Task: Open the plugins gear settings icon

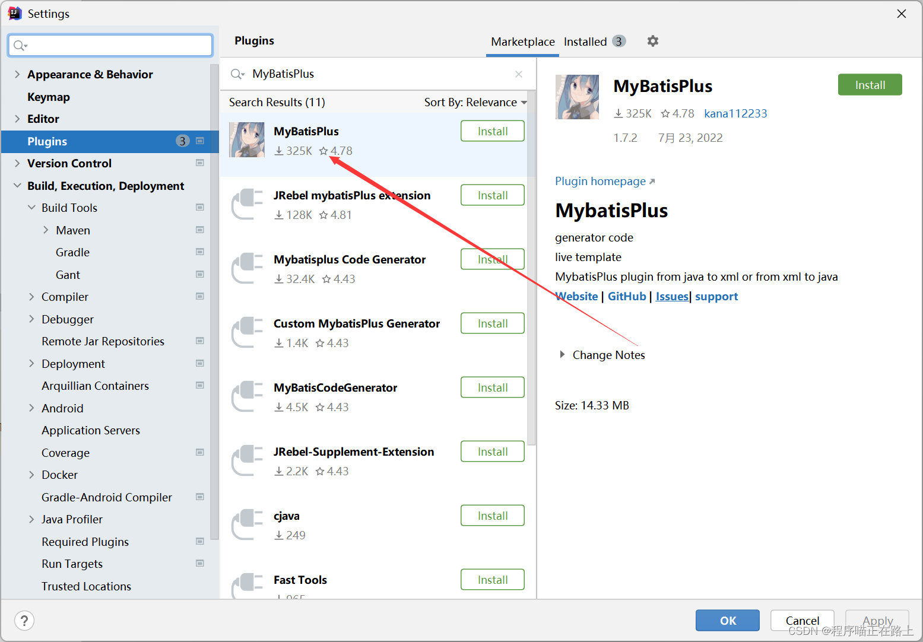Action: [x=652, y=41]
